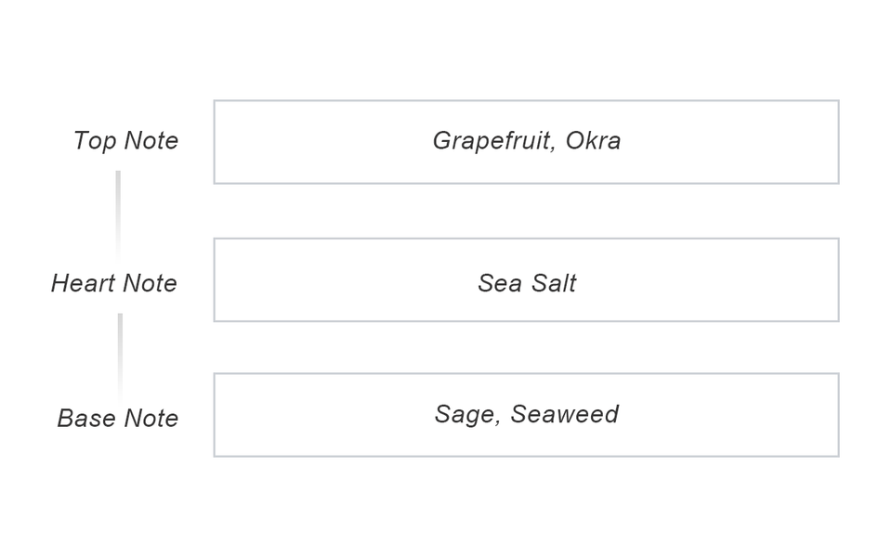The width and height of the screenshot is (892, 557).
Task: Click the word "Salt" in the heart box
Action: [x=553, y=283]
